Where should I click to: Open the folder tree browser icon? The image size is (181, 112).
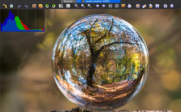pyautogui.click(x=5, y=6)
